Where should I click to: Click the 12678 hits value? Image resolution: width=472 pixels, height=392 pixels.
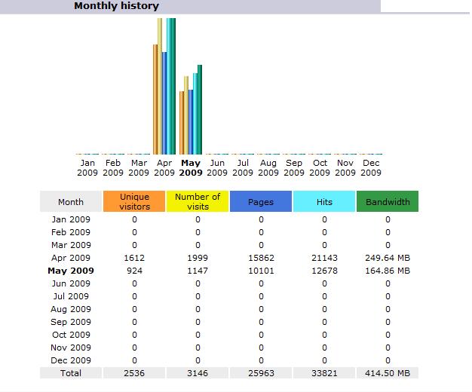(324, 271)
